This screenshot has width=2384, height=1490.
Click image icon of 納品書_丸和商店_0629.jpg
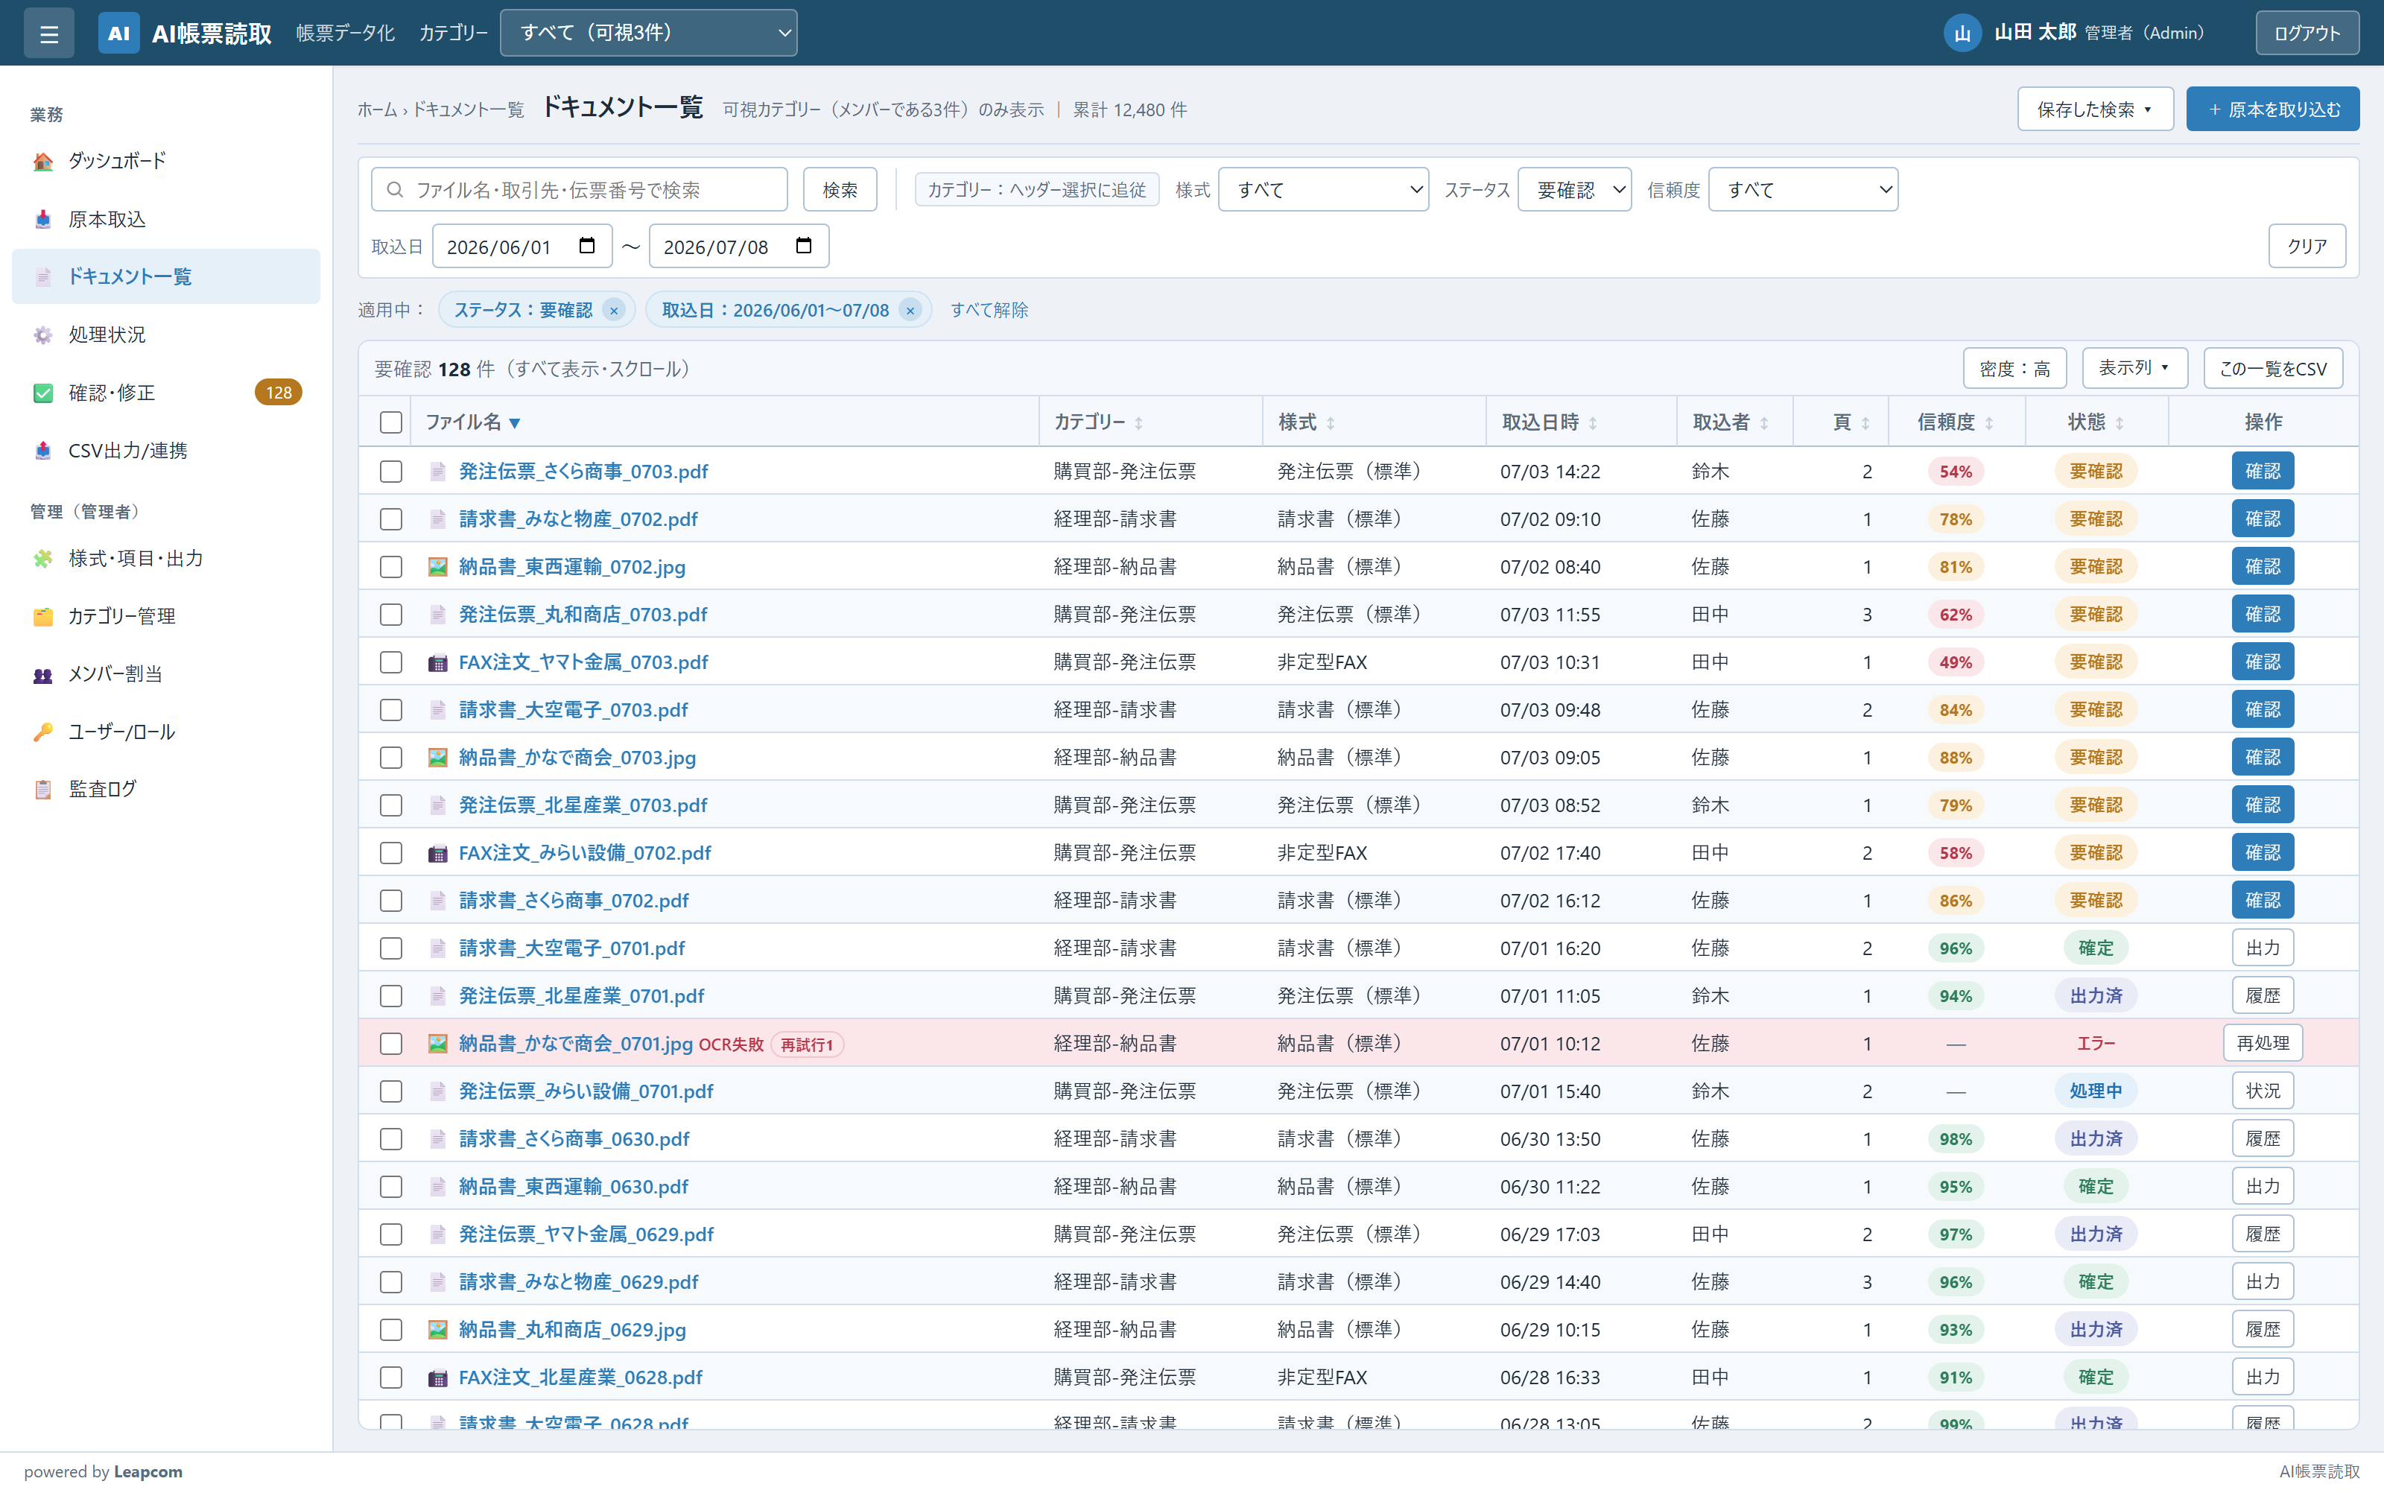(438, 1331)
